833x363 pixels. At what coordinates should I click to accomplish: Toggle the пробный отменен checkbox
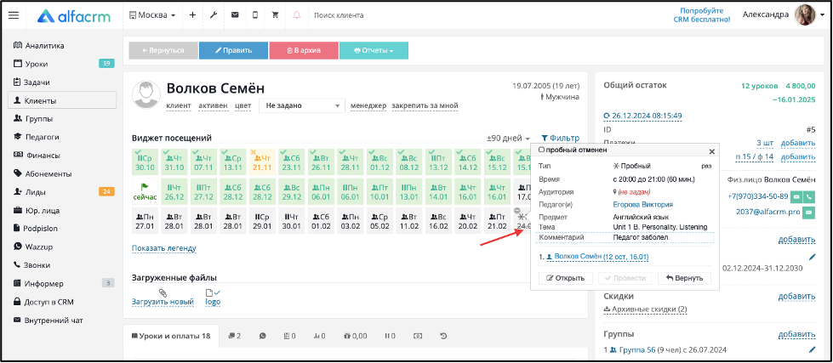(x=542, y=150)
